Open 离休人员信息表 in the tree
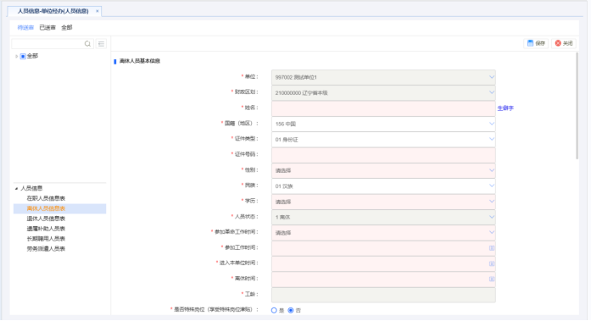Image resolution: width=591 pixels, height=321 pixels. pyautogui.click(x=46, y=209)
